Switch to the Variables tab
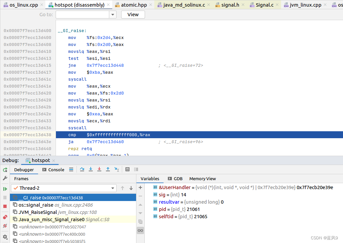This screenshot has height=243, width=343. click(x=150, y=179)
